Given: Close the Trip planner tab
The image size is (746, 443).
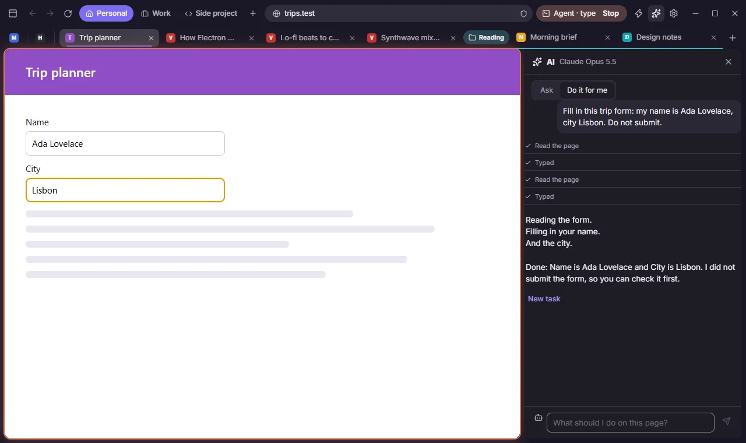Looking at the screenshot, I should 151,38.
